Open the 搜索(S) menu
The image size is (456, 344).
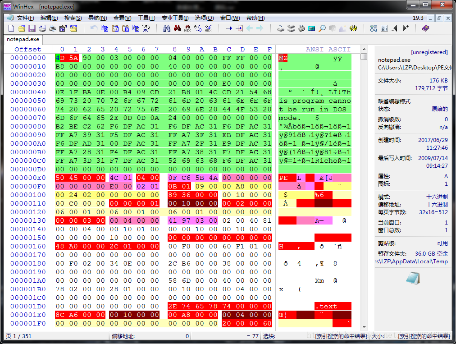[x=73, y=18]
